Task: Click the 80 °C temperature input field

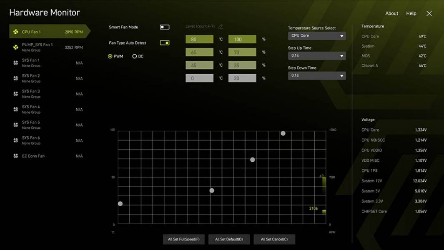Action: (x=199, y=40)
